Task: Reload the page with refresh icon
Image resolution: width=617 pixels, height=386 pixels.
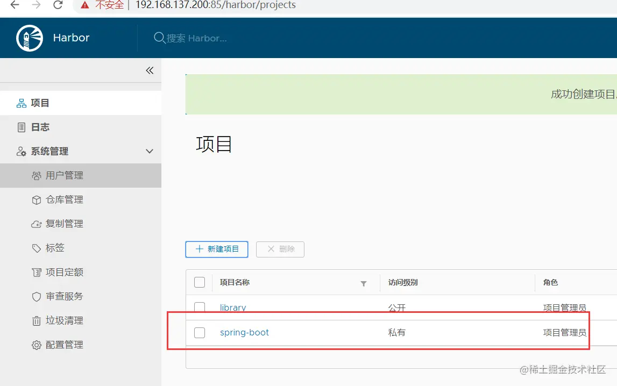Action: click(x=58, y=5)
